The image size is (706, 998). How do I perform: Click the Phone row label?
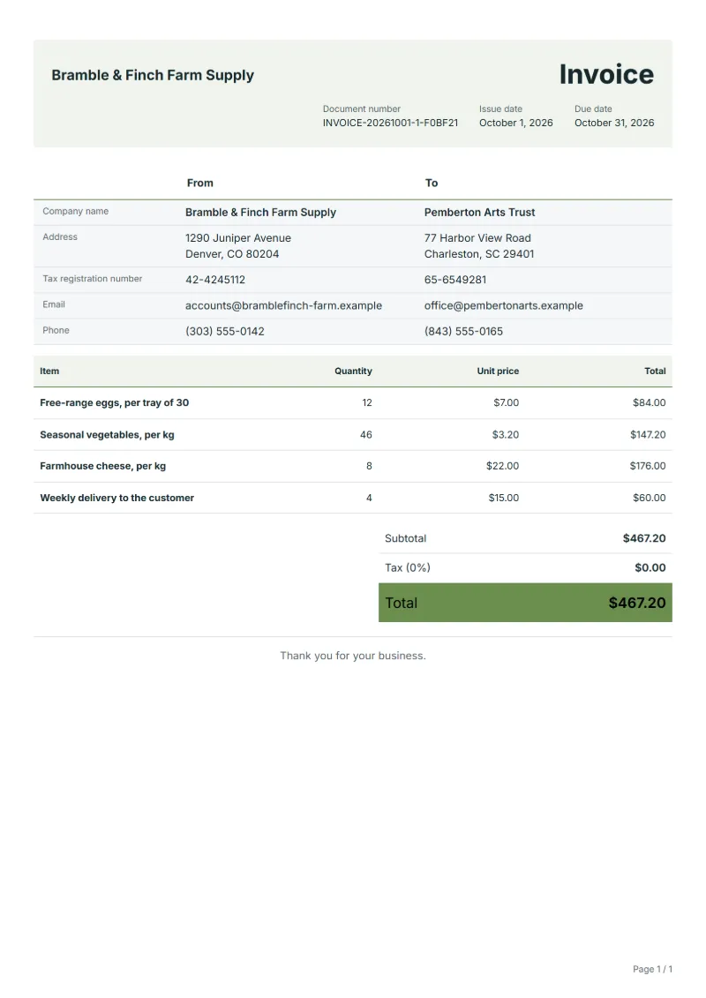pos(56,330)
